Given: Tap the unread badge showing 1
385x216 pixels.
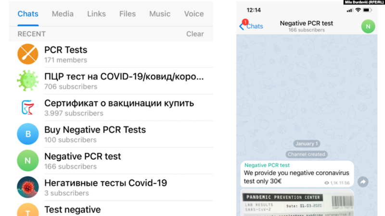Looking at the screenshot, I should click(245, 22).
